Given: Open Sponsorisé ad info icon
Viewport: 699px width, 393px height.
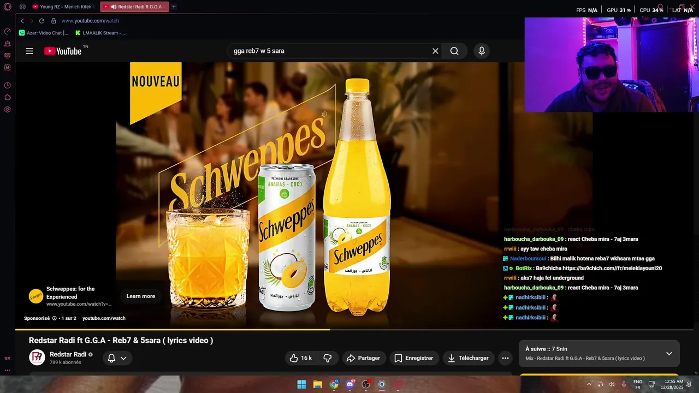Looking at the screenshot, I should [x=54, y=318].
